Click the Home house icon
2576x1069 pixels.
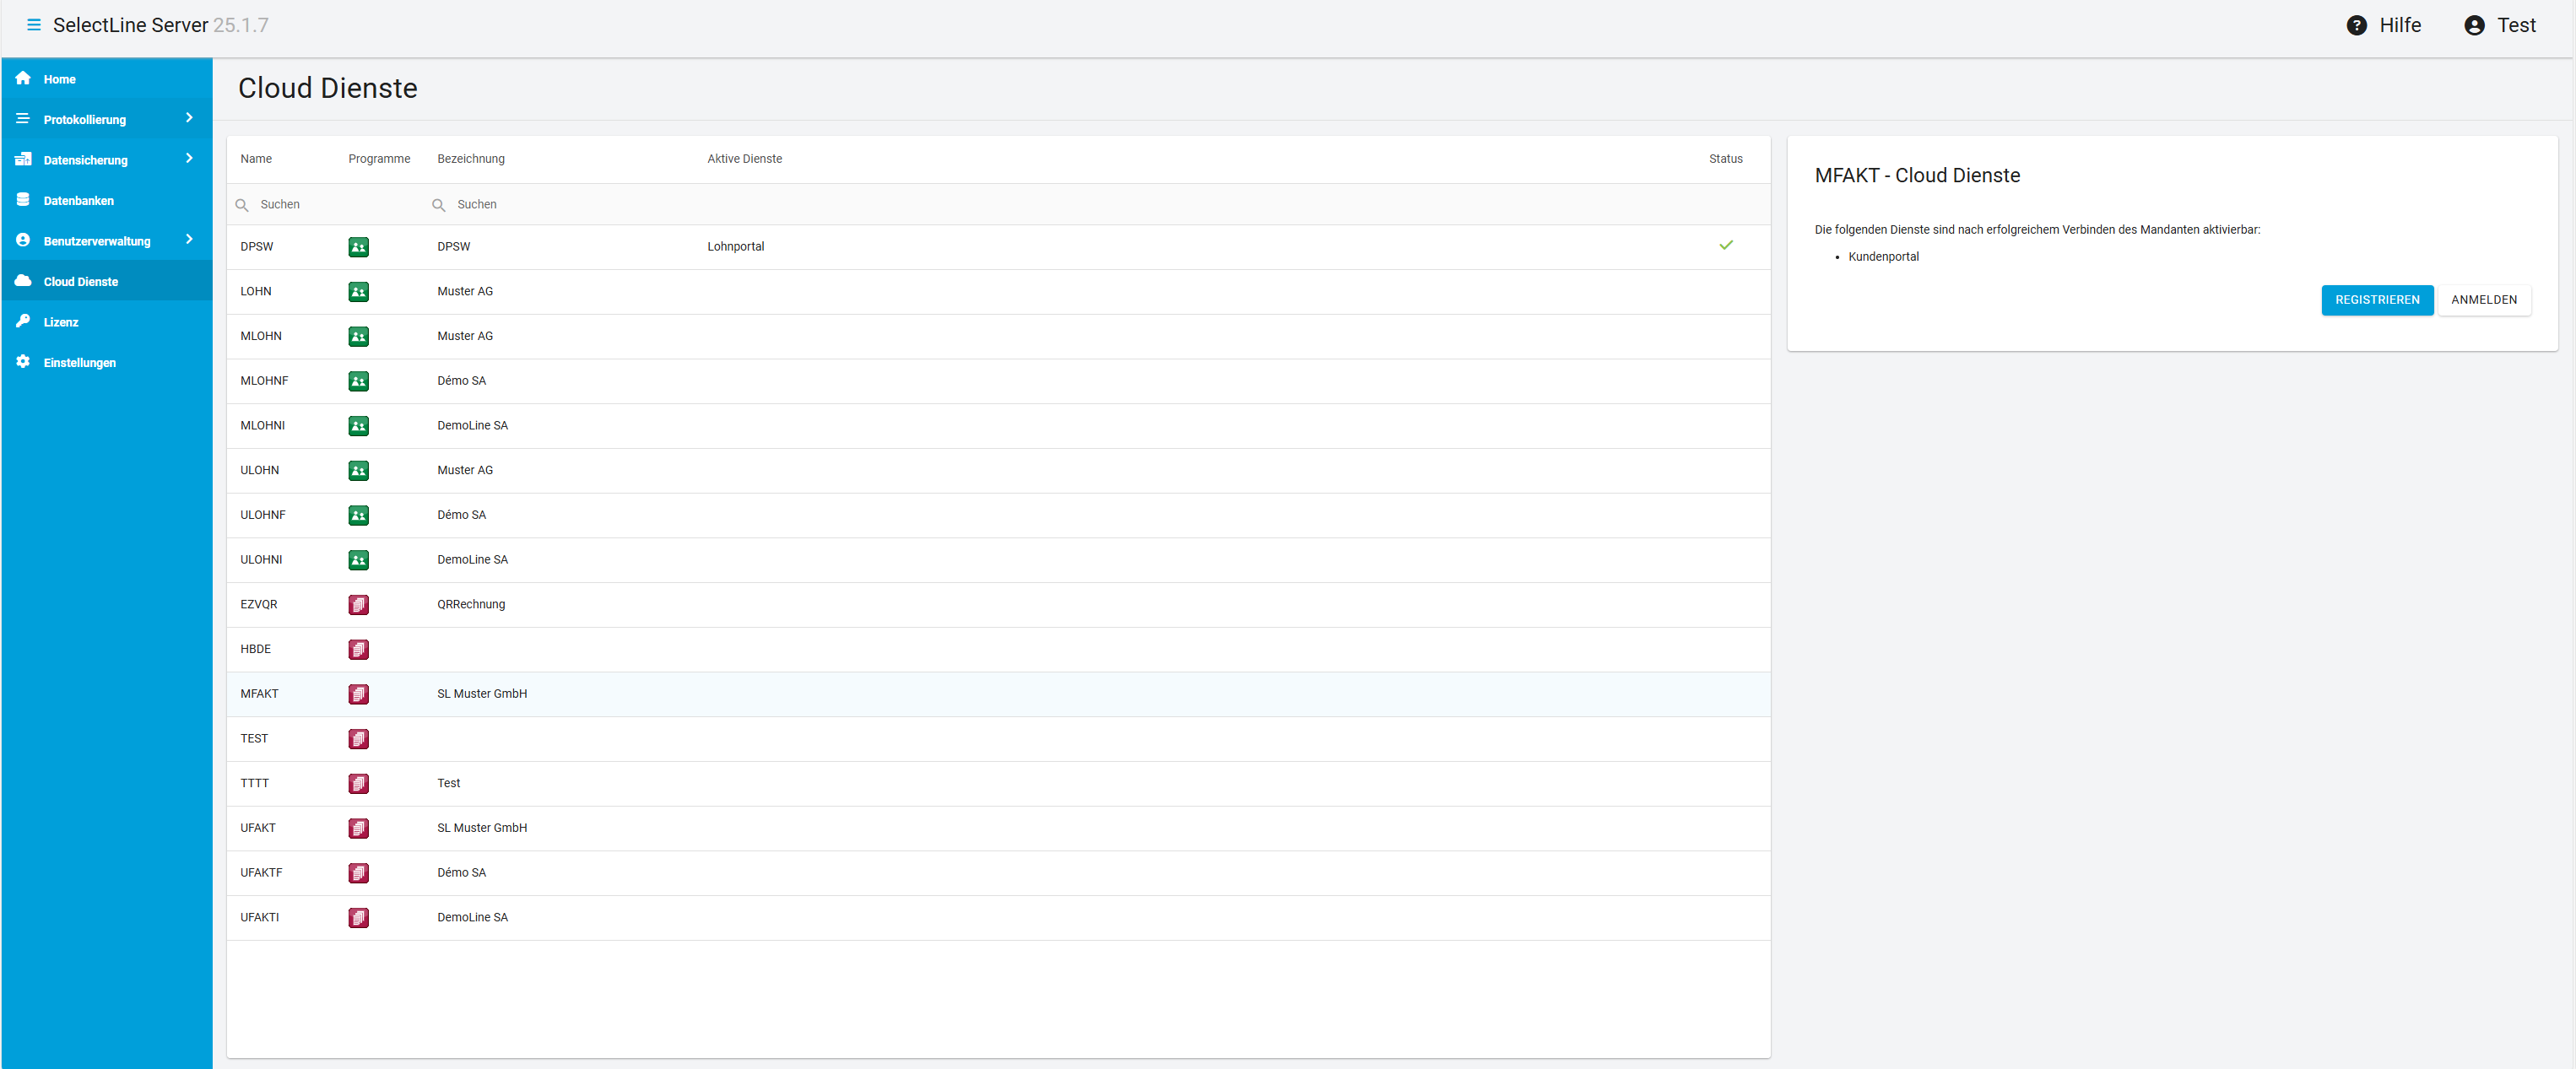[x=23, y=78]
